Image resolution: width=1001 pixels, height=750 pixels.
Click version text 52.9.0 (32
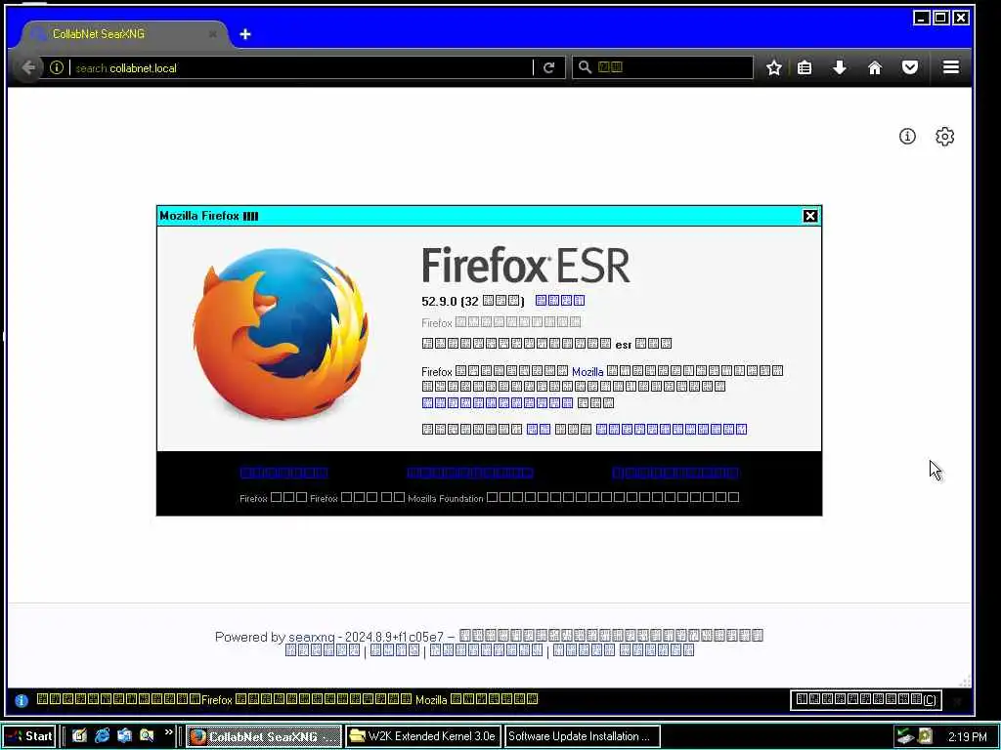point(450,301)
